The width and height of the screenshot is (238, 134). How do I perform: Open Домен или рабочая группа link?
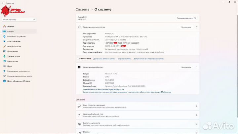104,59
